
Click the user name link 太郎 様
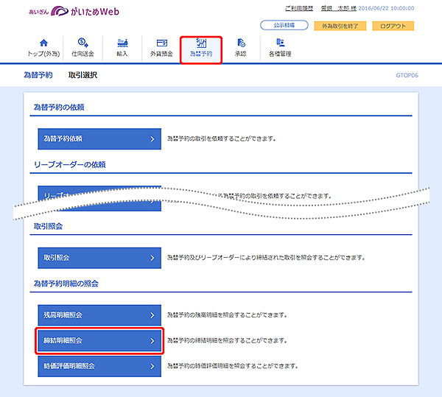pyautogui.click(x=339, y=8)
